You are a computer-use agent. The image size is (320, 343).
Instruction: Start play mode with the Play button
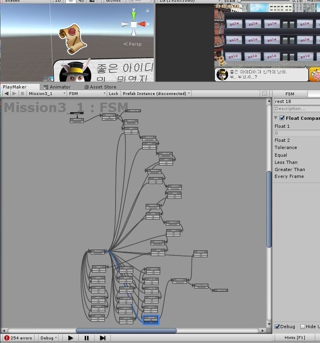(x=70, y=338)
